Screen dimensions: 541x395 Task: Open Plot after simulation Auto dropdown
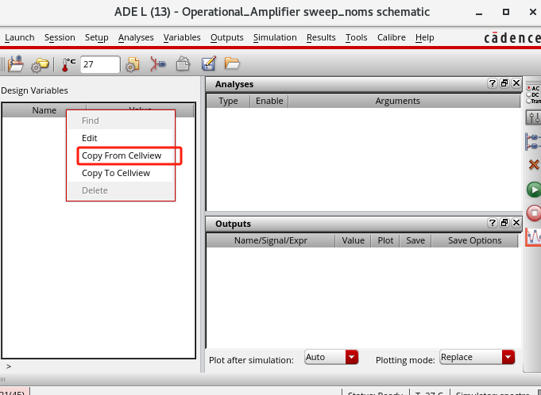(x=331, y=357)
